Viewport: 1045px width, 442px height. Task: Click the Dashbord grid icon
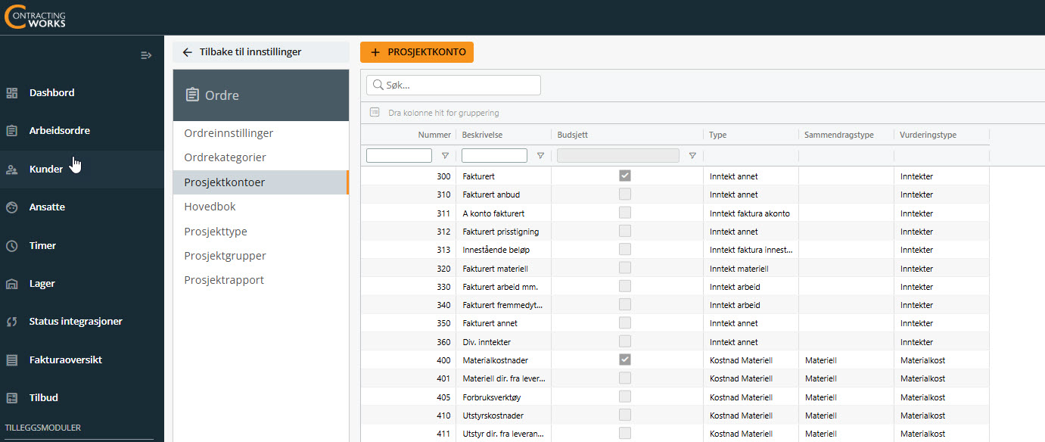(x=12, y=93)
